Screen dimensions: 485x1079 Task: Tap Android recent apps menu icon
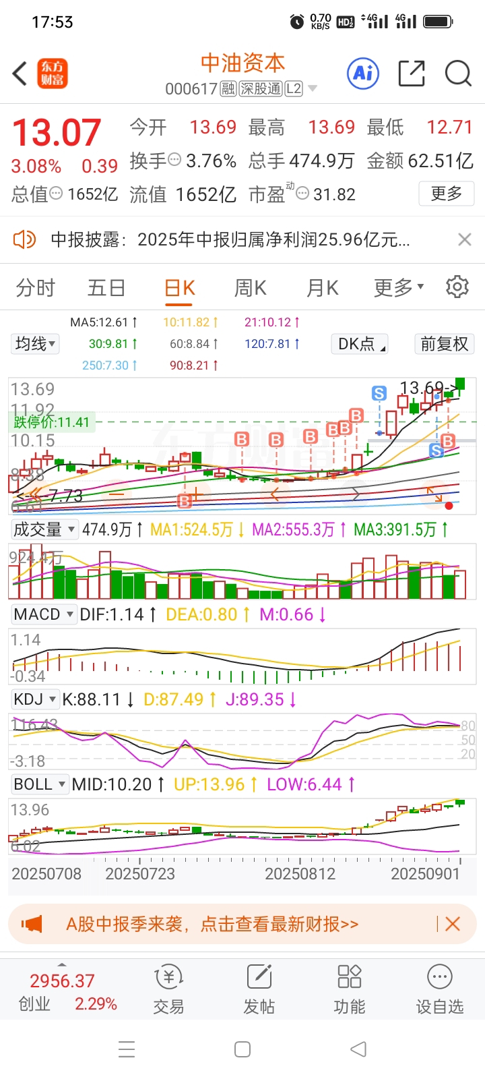[x=127, y=1049]
